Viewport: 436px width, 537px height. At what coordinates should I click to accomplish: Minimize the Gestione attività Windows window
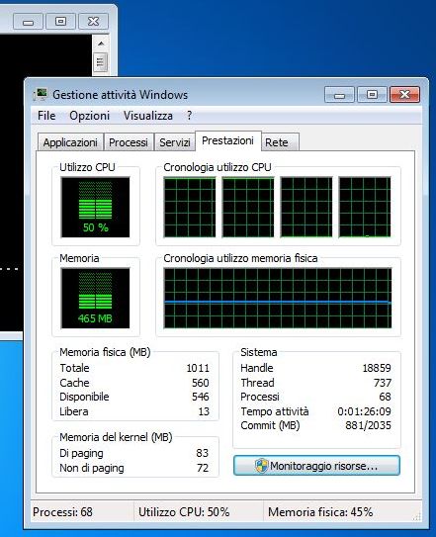(339, 95)
